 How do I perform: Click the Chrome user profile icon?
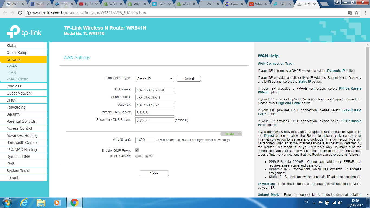pyautogui.click(x=337, y=2)
